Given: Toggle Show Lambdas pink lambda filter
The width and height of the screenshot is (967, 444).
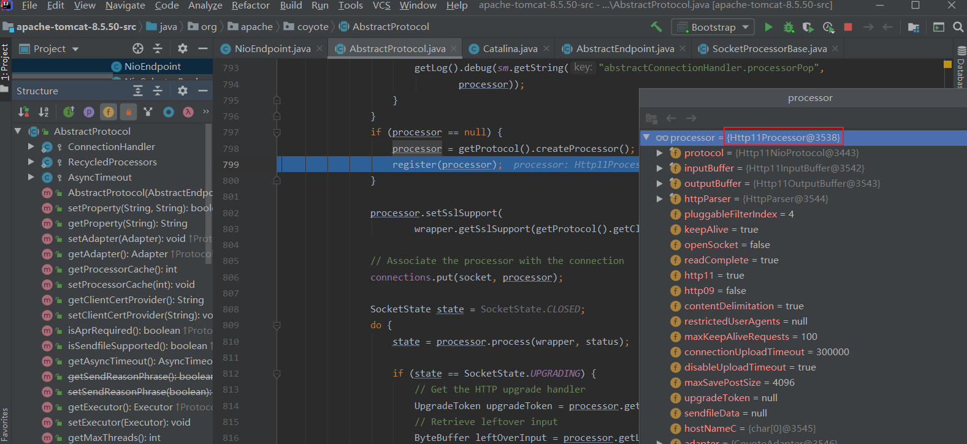Looking at the screenshot, I should 188,111.
